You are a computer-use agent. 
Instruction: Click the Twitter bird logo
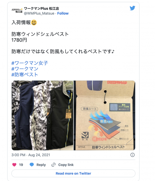(132, 8)
